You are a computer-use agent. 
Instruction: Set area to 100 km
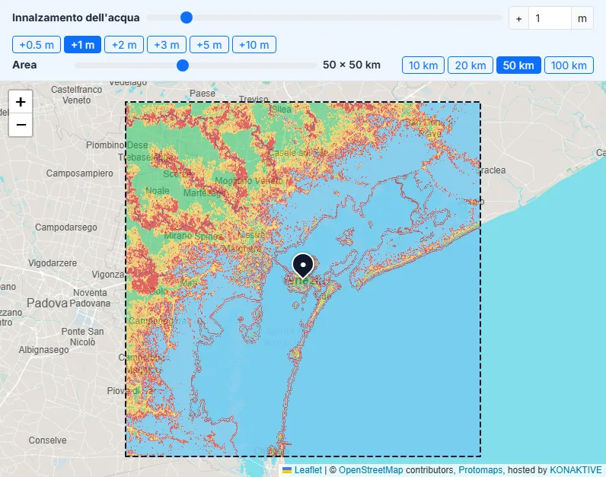pyautogui.click(x=569, y=65)
